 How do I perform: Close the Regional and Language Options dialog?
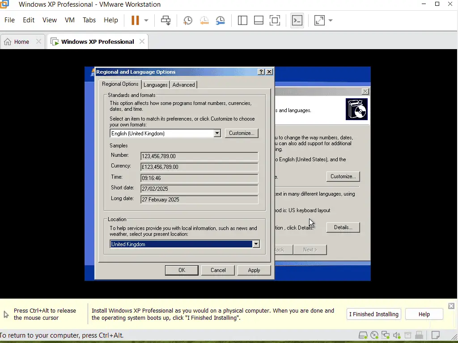[269, 72]
